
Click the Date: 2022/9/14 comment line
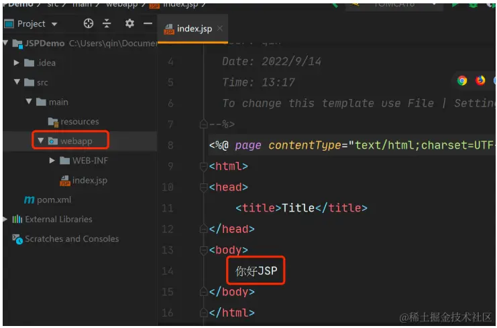coord(272,61)
